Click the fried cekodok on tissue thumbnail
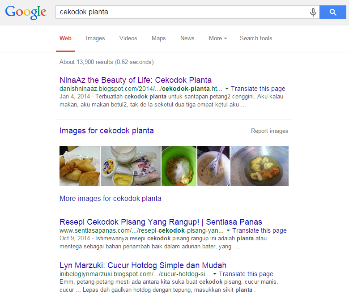Viewport: 349px width, 294px height. 80,166
